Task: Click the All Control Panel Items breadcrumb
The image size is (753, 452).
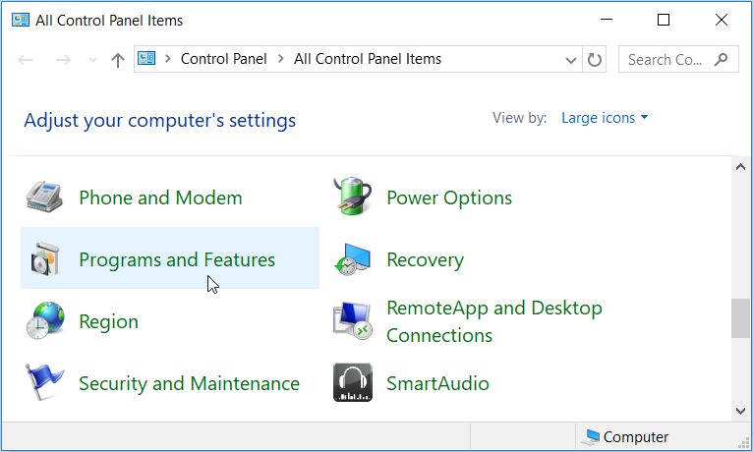Action: point(368,59)
